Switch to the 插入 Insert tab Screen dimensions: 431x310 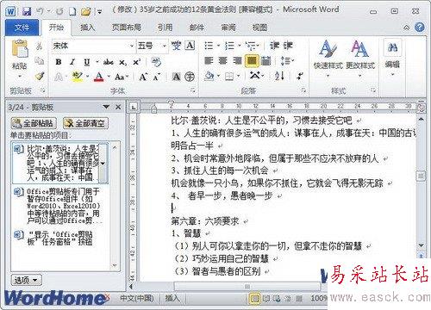[88, 28]
